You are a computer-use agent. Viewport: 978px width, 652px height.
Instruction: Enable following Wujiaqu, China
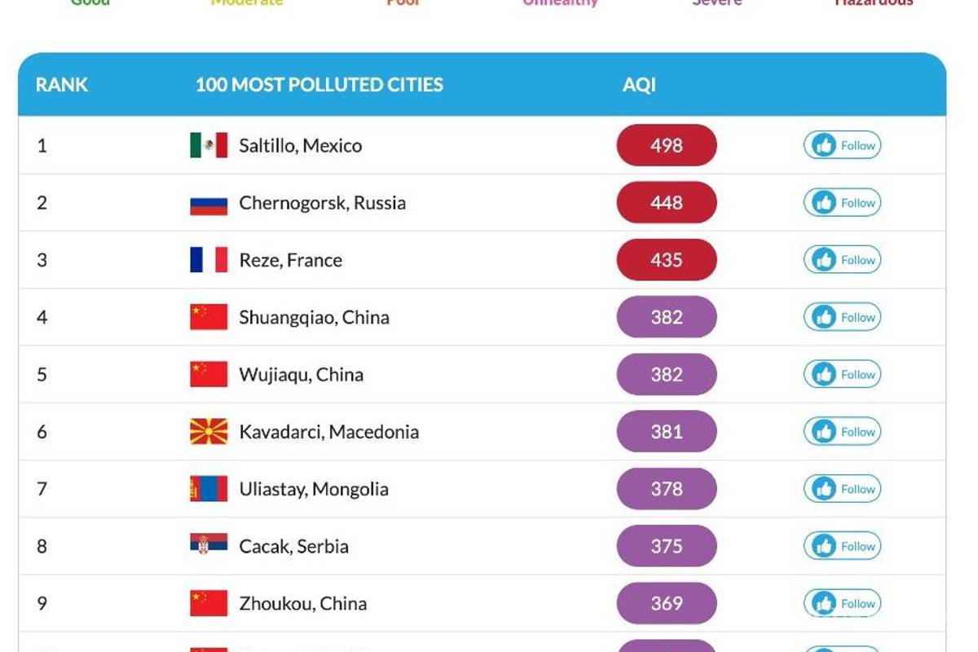(842, 374)
